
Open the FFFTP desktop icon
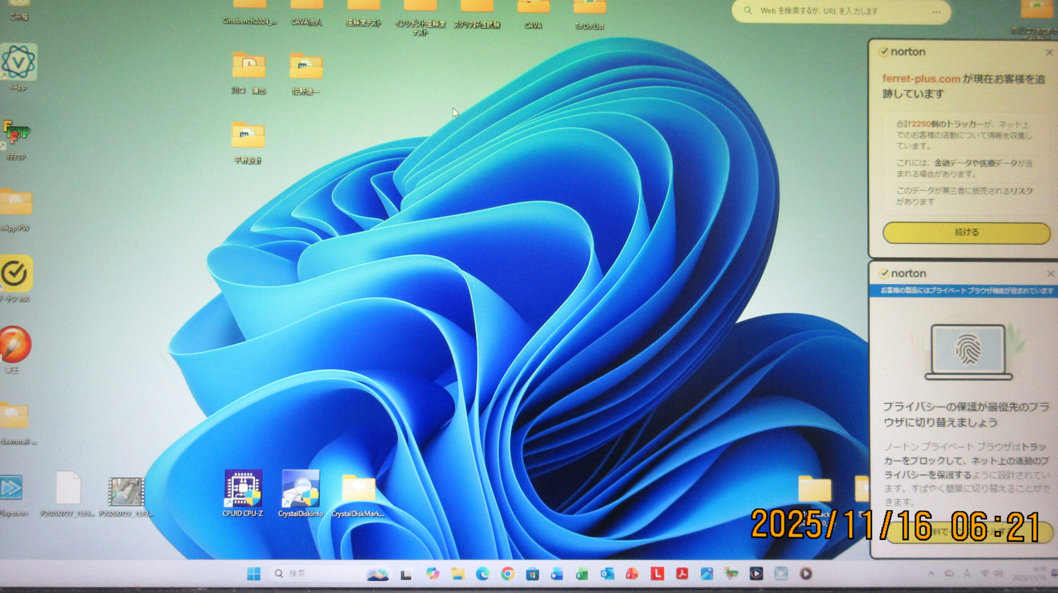point(17,133)
